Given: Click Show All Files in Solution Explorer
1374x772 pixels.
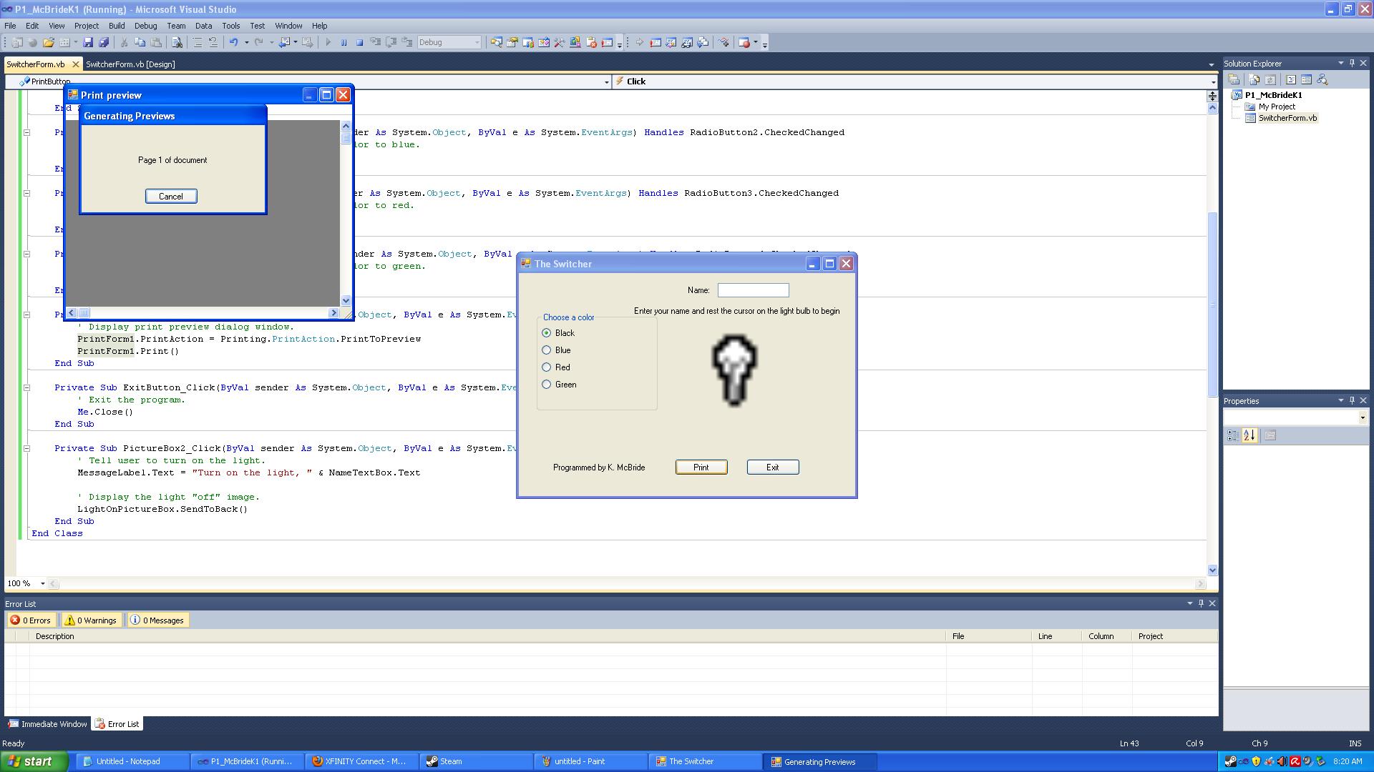Looking at the screenshot, I should click(1254, 80).
